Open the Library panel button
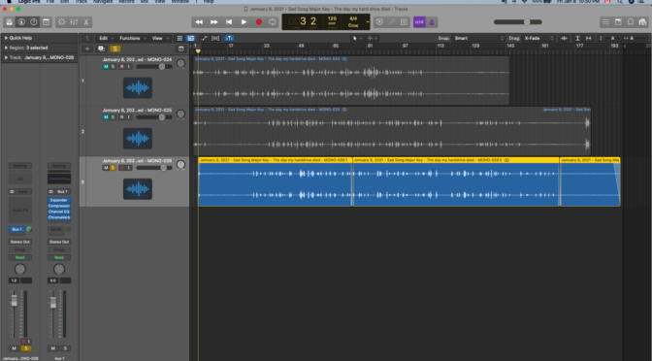 point(9,22)
